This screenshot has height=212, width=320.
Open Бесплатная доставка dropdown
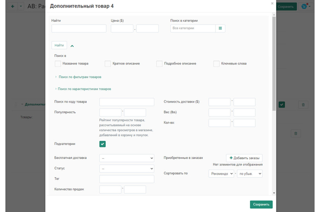point(127,158)
